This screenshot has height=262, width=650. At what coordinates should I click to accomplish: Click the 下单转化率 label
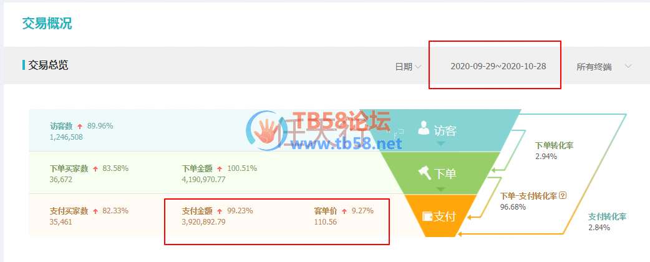tap(554, 145)
